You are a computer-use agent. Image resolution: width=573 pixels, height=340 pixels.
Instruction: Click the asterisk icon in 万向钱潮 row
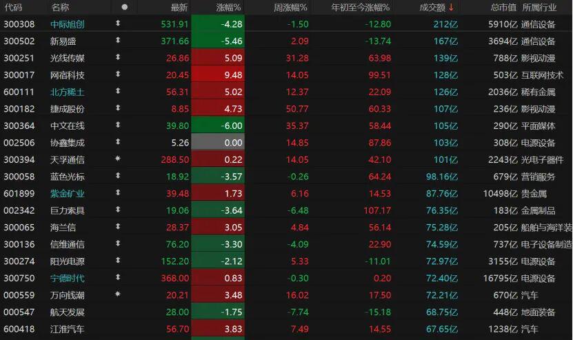118,294
